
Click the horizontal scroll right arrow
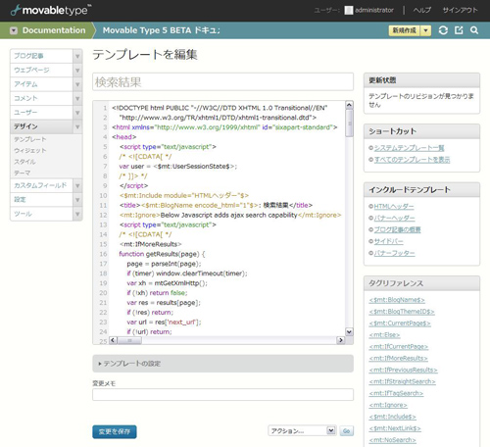pos(340,340)
